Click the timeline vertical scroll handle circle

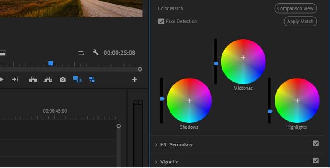119,126
